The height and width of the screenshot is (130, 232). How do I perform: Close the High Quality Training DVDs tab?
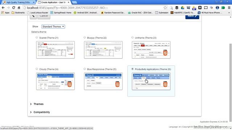(x=34, y=3)
